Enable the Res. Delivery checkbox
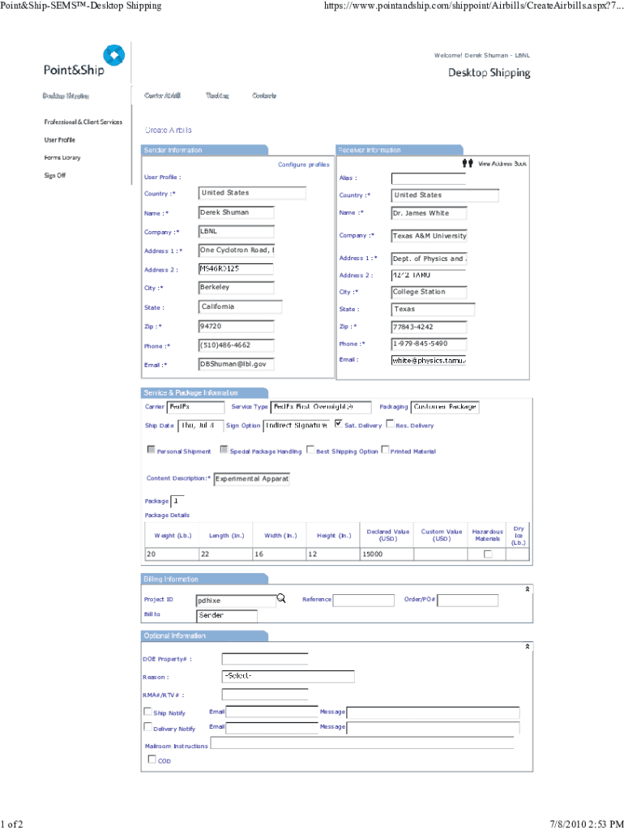This screenshot has width=624, height=830. pyautogui.click(x=390, y=423)
